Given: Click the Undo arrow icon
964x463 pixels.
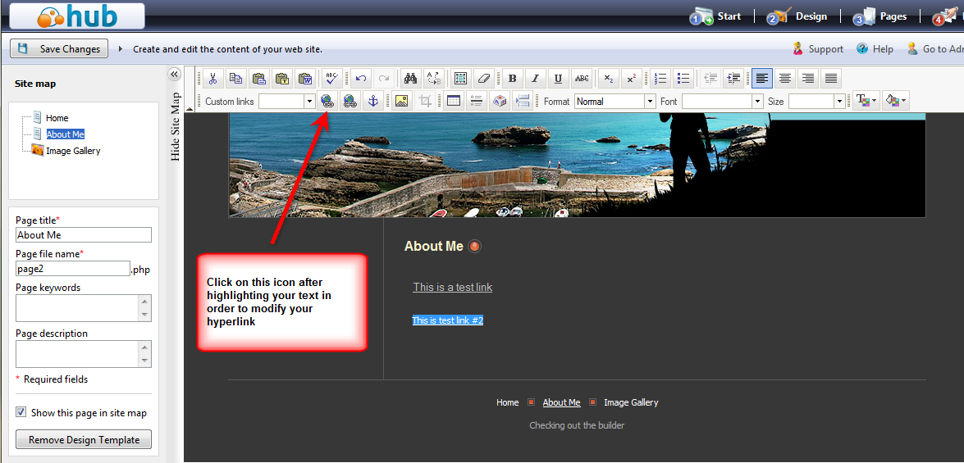Looking at the screenshot, I should [x=360, y=79].
